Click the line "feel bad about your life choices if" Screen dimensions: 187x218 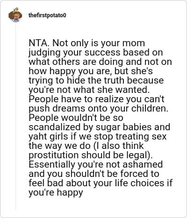(101, 183)
